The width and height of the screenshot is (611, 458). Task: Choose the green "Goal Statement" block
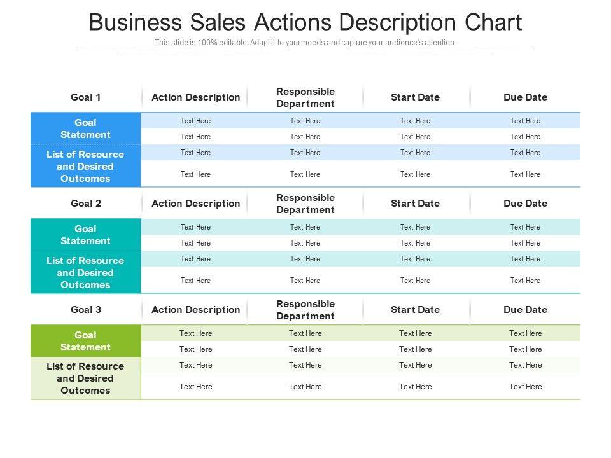[x=86, y=341]
